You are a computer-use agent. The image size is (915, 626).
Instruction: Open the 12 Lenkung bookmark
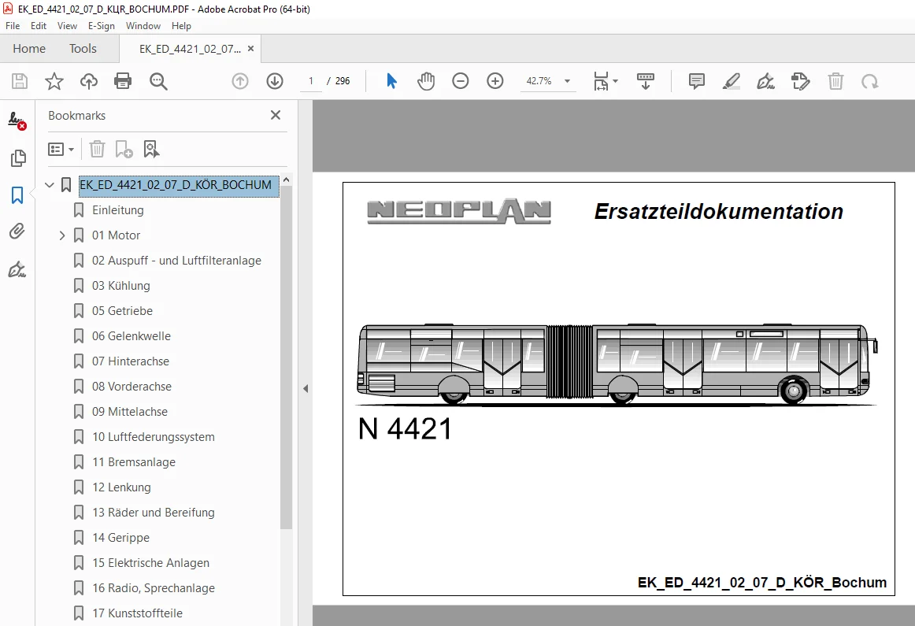point(121,487)
